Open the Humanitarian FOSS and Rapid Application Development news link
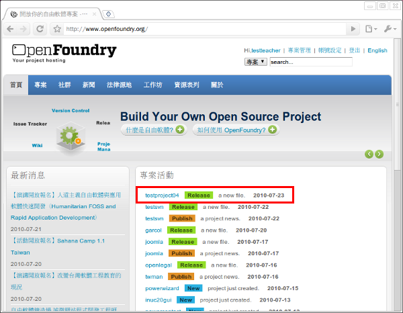This screenshot has width=403, height=313. click(x=66, y=206)
